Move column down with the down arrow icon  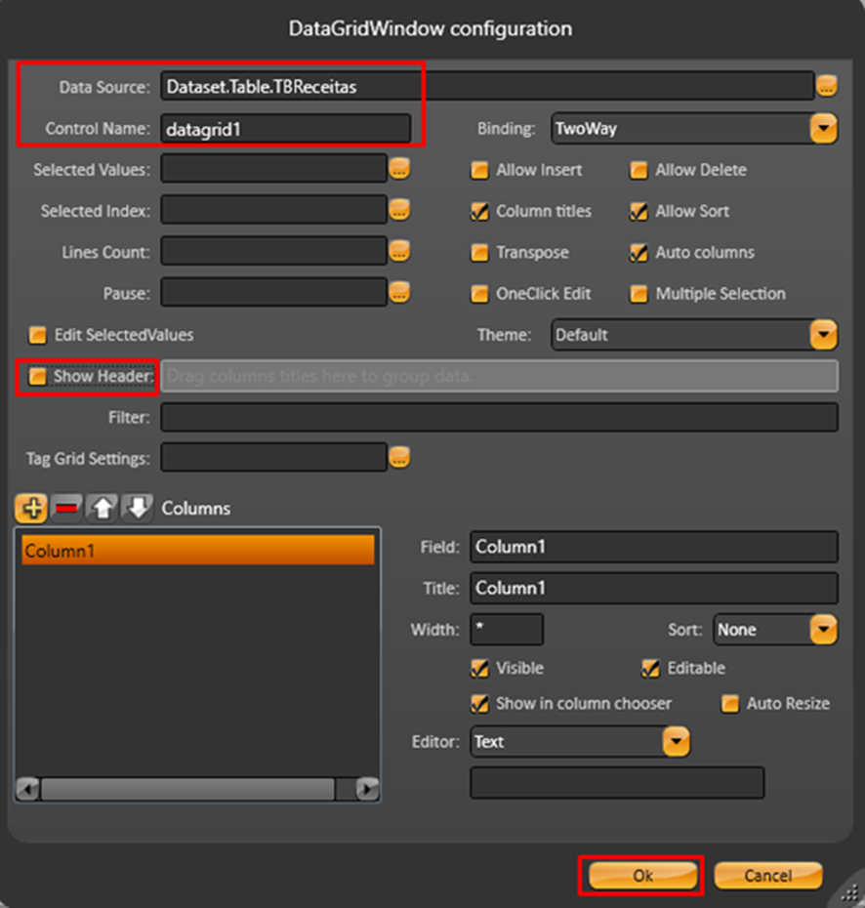138,508
